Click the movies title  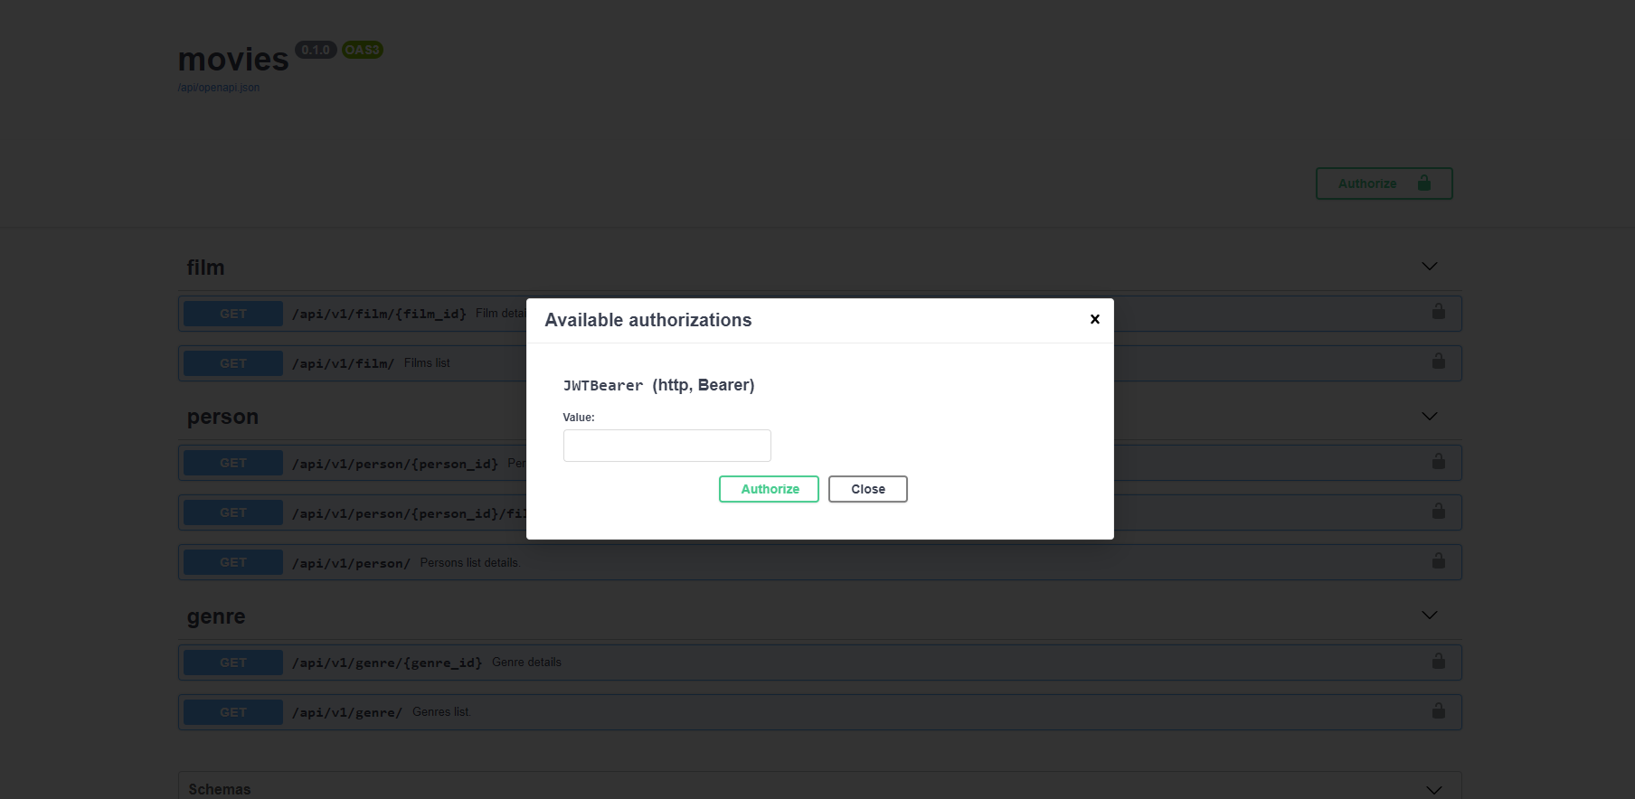click(233, 60)
